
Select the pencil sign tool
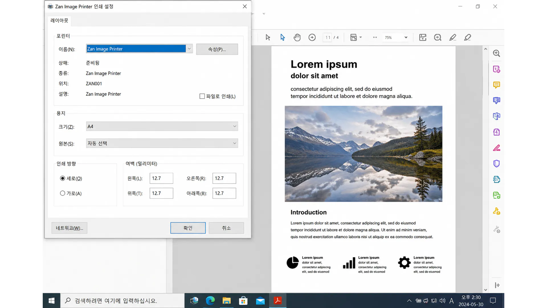[x=452, y=37]
